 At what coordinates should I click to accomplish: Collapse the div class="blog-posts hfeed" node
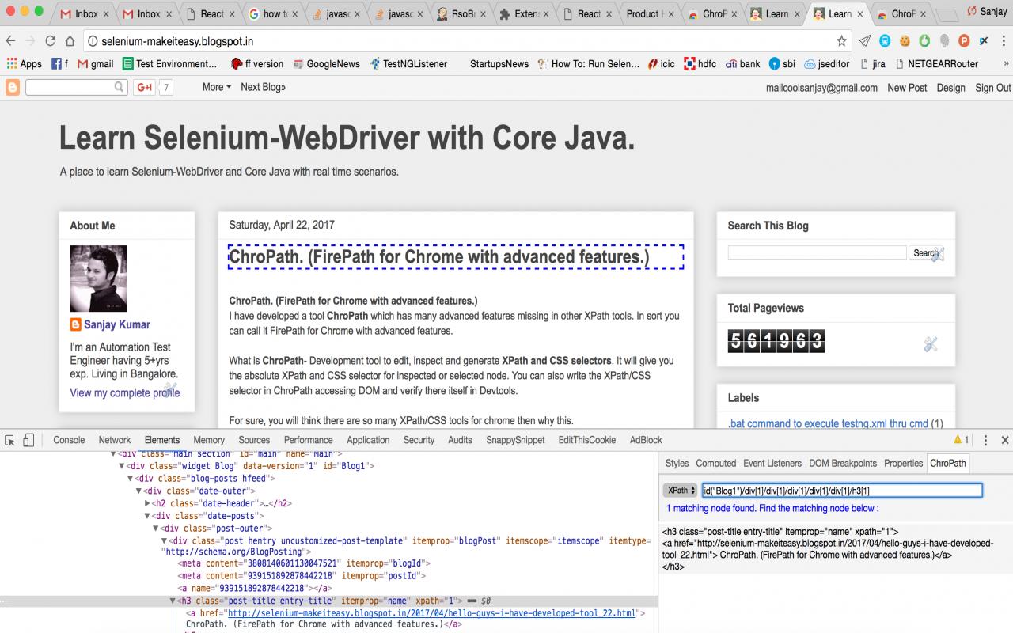point(130,479)
